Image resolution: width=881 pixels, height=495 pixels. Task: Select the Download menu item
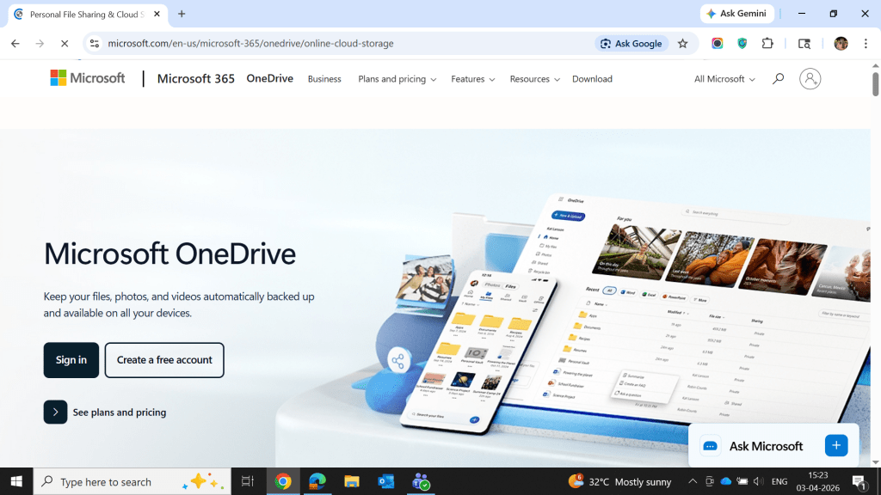pos(592,78)
